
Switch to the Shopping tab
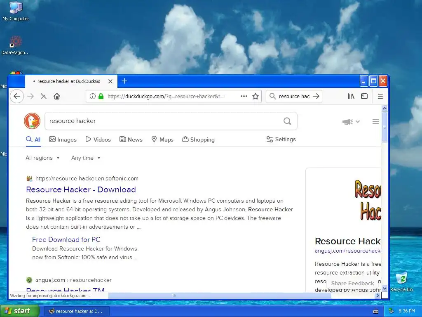pyautogui.click(x=198, y=140)
